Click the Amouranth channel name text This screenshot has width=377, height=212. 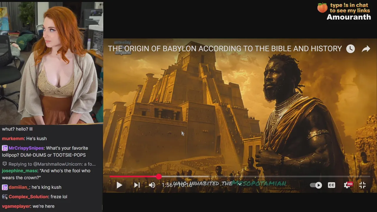[349, 17]
